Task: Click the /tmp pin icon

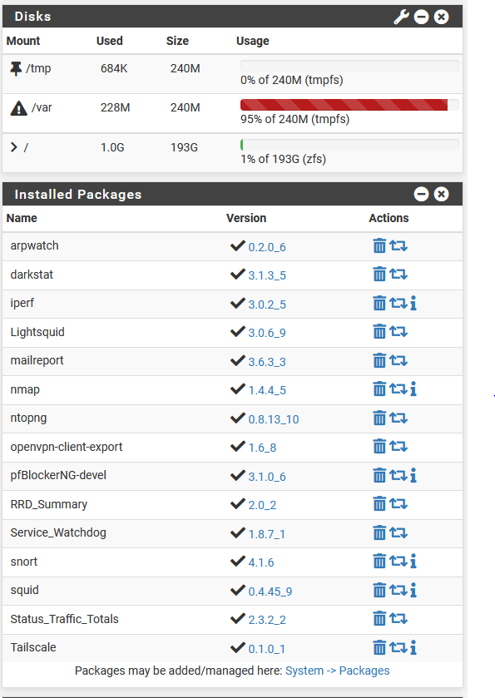Action: pyautogui.click(x=16, y=68)
